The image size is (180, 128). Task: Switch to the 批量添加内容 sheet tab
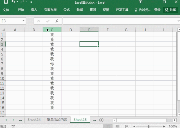(57, 120)
